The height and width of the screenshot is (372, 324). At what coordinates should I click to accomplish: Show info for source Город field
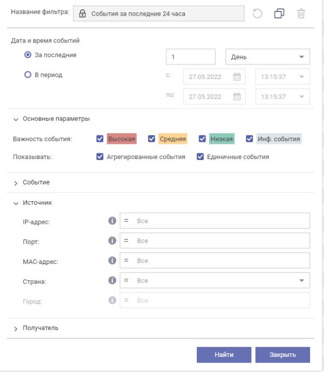click(x=112, y=300)
